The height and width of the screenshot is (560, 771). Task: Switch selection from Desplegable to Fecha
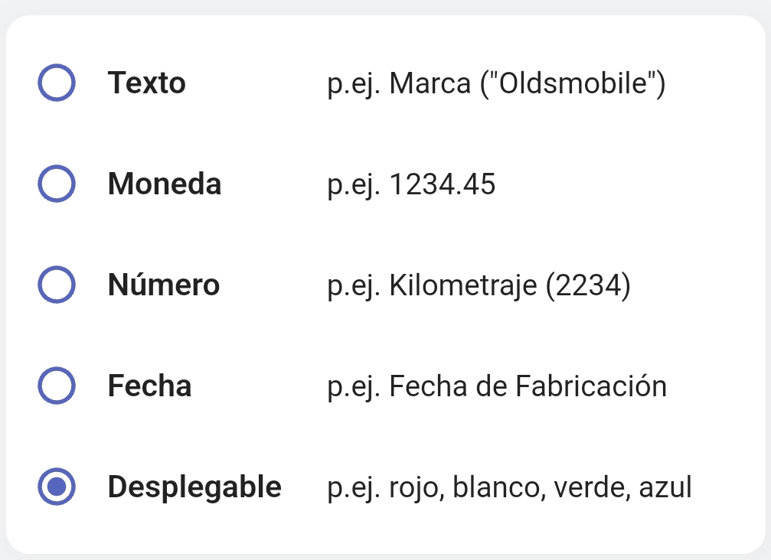coord(57,386)
